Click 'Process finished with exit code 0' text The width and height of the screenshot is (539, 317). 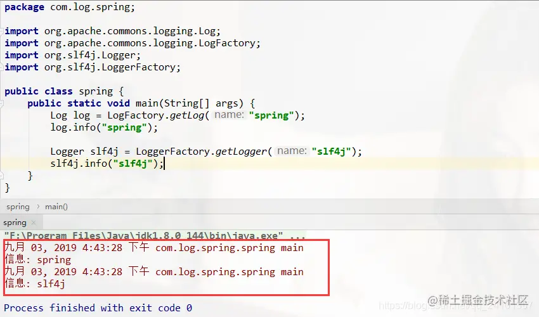[x=98, y=307]
